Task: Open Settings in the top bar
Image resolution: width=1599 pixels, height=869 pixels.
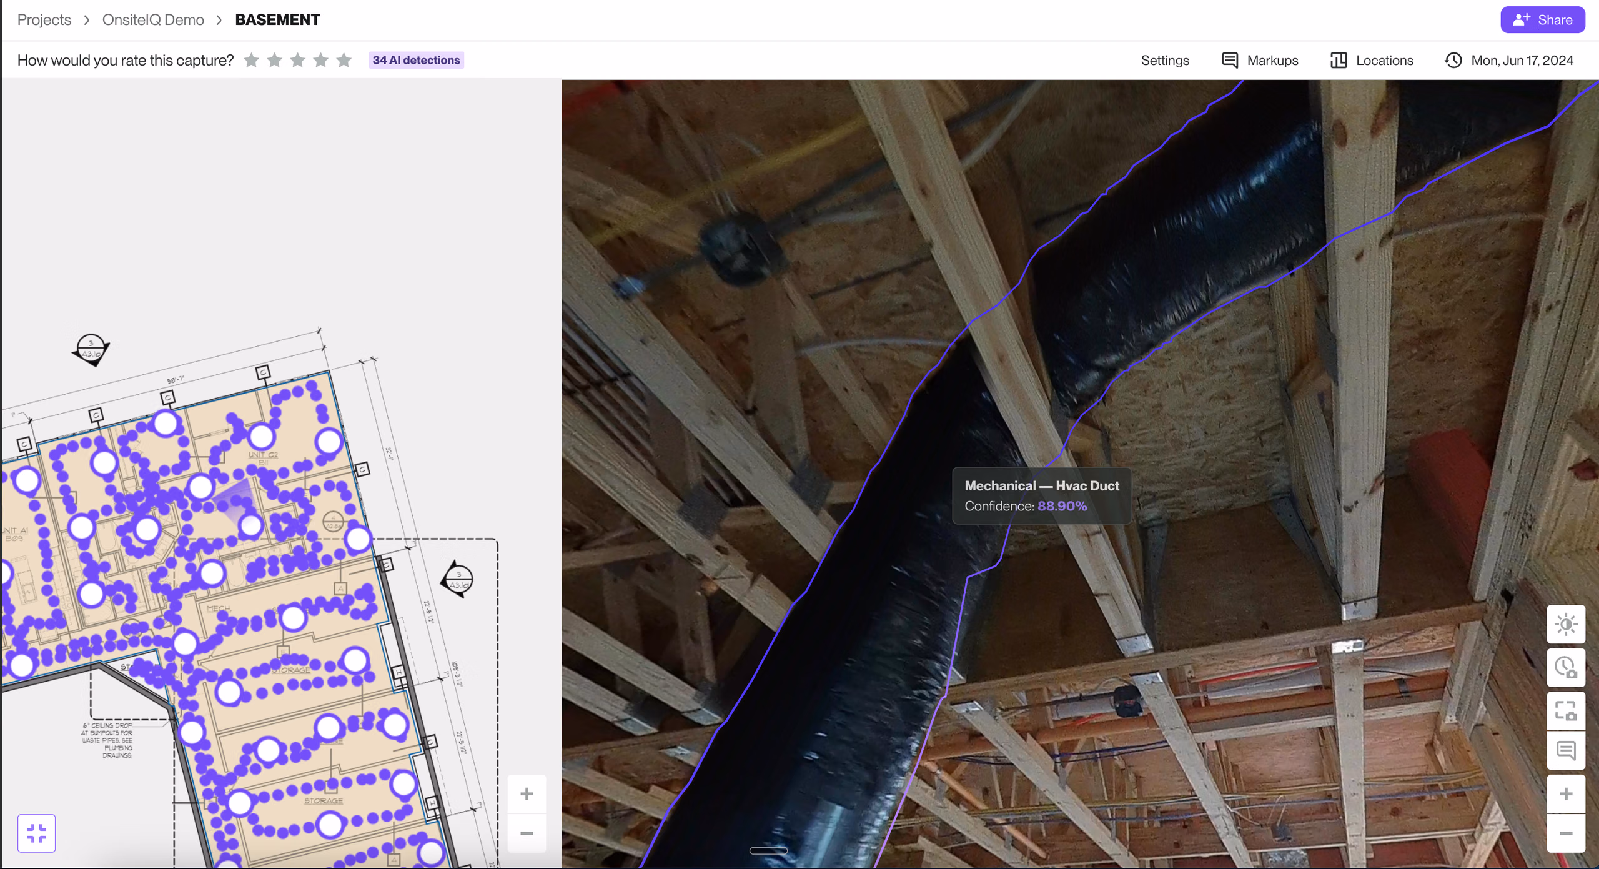Action: [1165, 61]
